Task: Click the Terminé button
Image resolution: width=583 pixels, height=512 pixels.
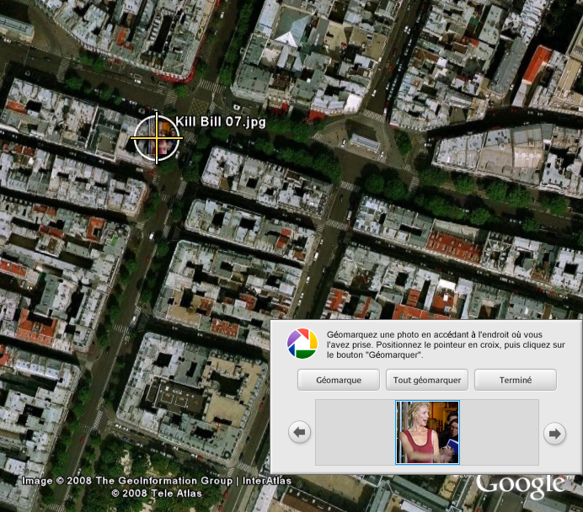Action: (516, 380)
